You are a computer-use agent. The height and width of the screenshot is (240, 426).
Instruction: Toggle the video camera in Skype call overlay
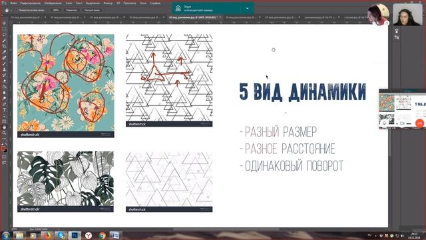coord(402,123)
